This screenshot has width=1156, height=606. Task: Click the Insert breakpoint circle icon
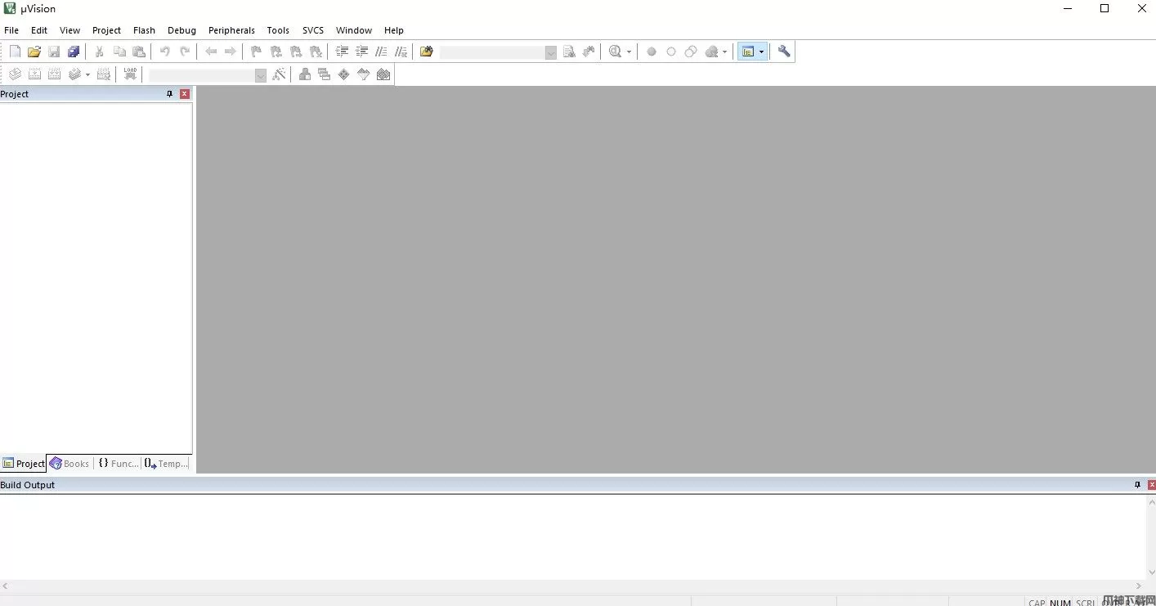652,52
